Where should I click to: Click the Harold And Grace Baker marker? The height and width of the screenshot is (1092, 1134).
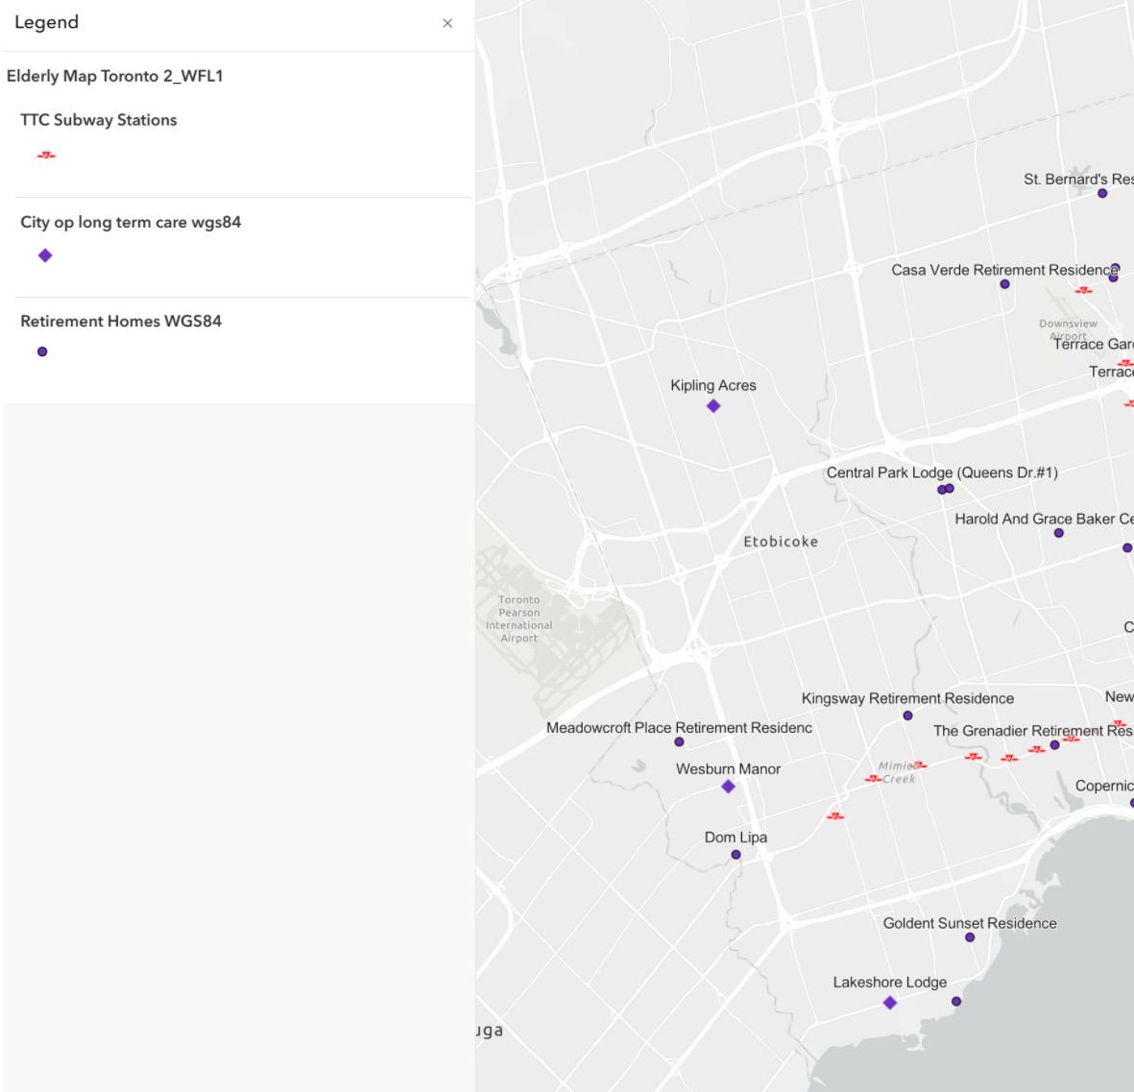click(1059, 533)
